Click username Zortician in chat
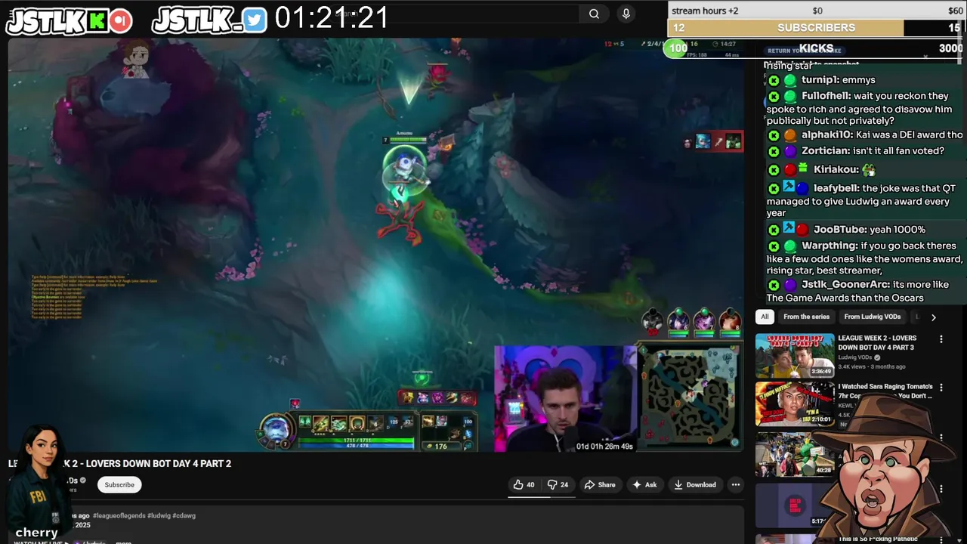Image resolution: width=967 pixels, height=544 pixels. [825, 150]
